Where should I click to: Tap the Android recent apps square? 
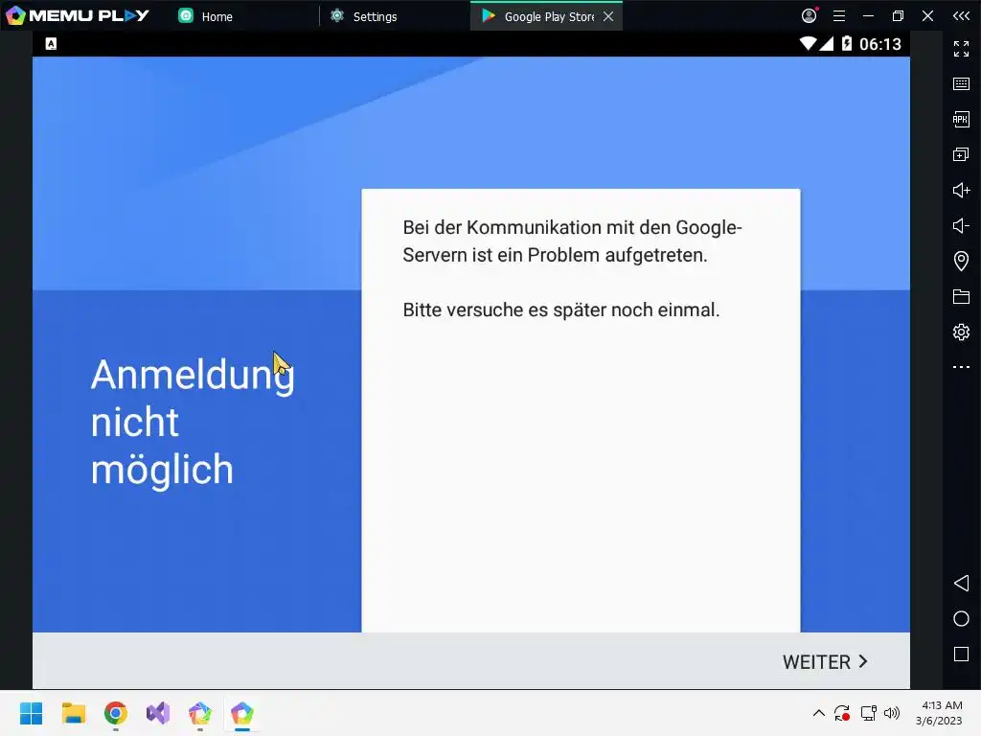(961, 655)
